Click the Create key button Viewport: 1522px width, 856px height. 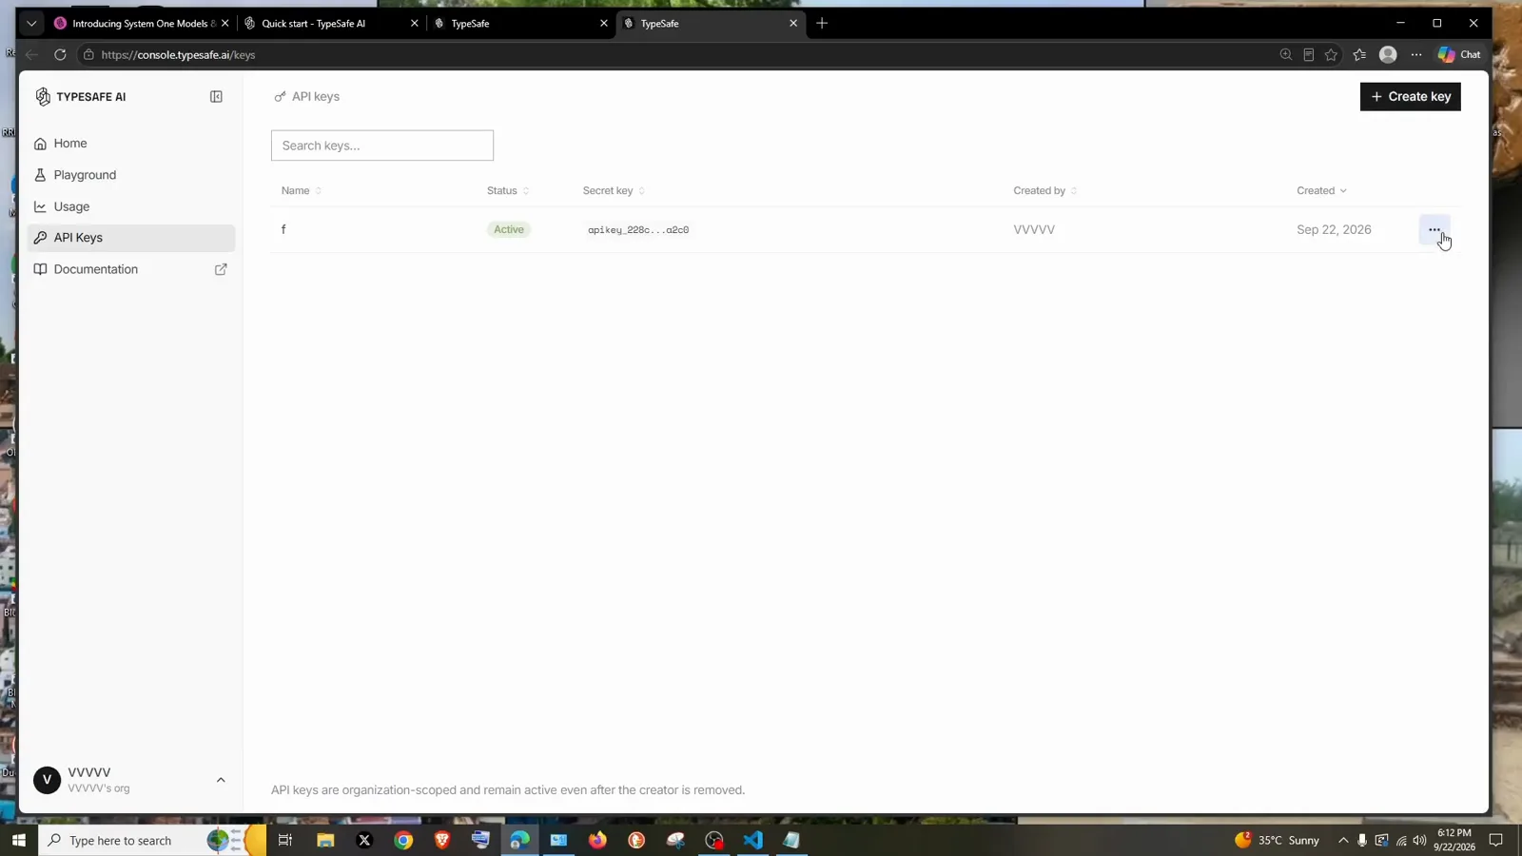coord(1410,96)
